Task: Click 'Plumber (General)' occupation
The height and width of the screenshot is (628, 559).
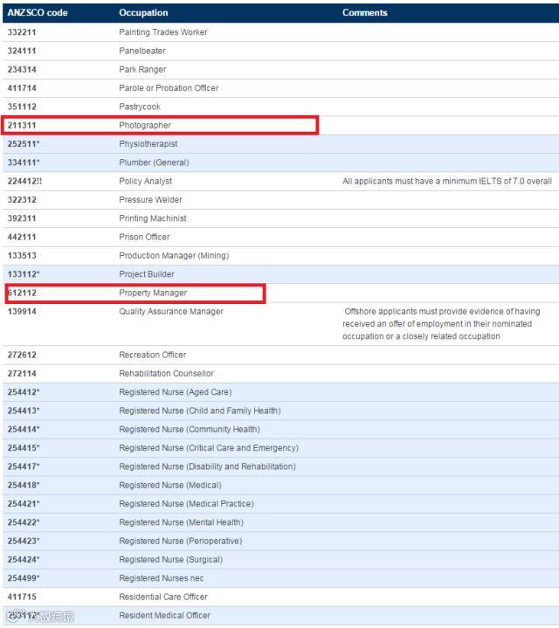Action: 154,162
